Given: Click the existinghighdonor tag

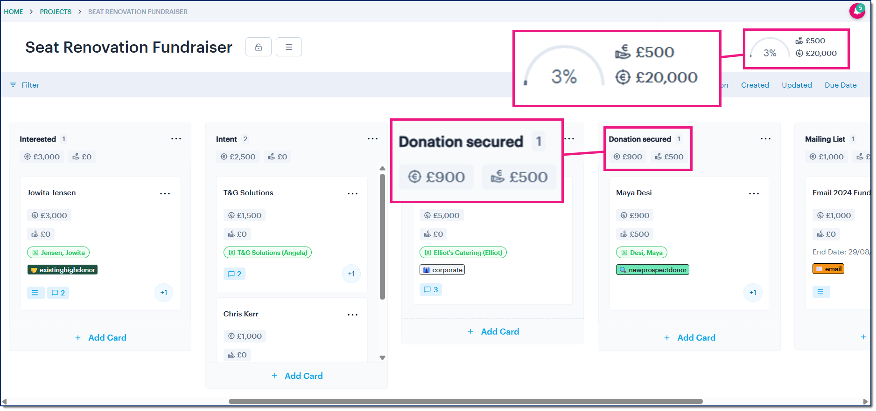Looking at the screenshot, I should click(x=63, y=270).
